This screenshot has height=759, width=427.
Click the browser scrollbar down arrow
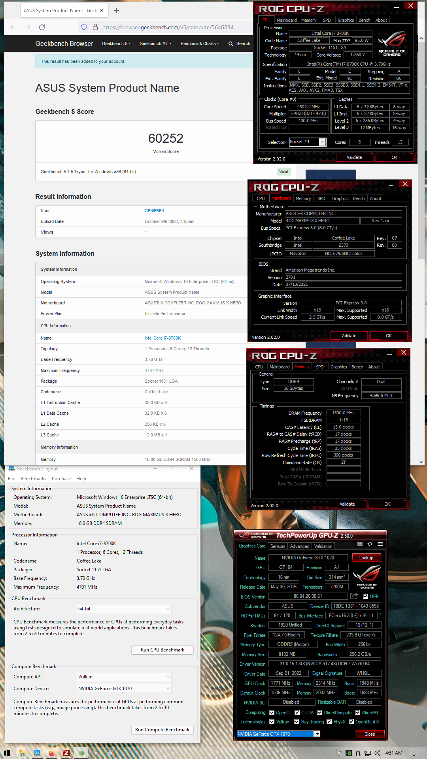pos(421,461)
